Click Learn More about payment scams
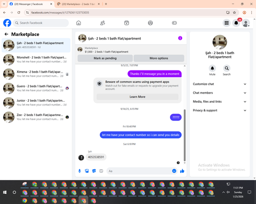Screen dimensions: 256x204 point(137,97)
